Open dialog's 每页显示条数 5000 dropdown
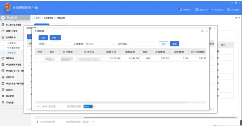This screenshot has width=242, height=126. click(x=89, y=107)
